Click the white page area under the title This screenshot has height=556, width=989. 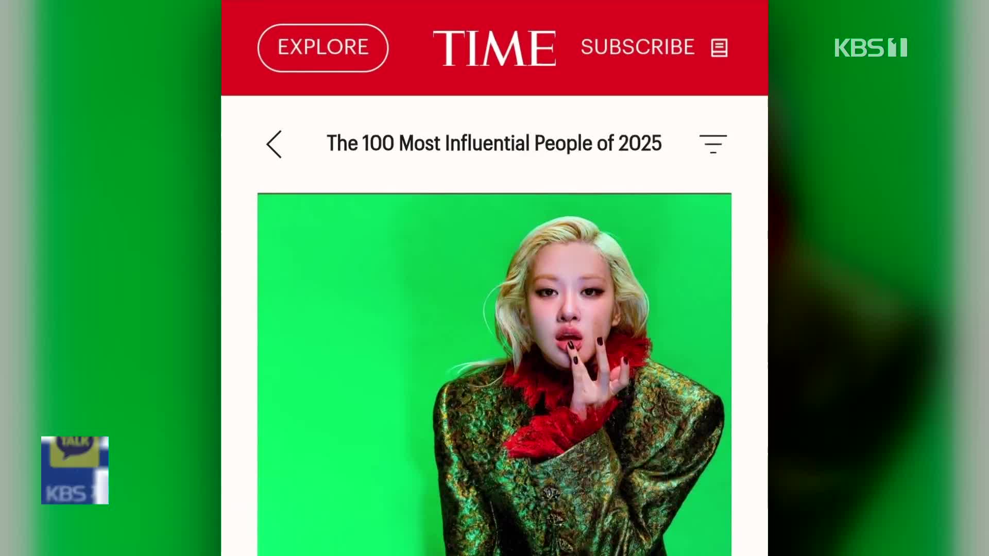(x=494, y=178)
